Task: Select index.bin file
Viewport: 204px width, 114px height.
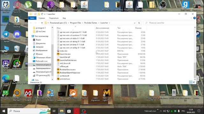Action: click(63, 51)
